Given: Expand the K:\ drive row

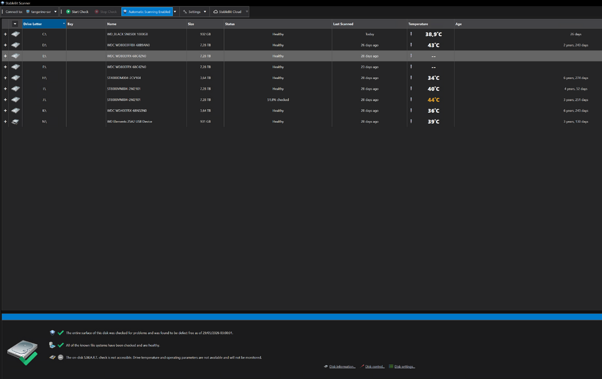Looking at the screenshot, I should [5, 111].
